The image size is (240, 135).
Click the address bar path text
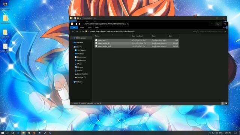coord(112,31)
